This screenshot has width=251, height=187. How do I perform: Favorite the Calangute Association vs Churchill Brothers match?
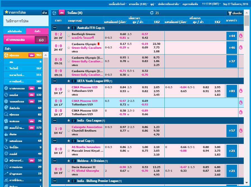(69, 131)
